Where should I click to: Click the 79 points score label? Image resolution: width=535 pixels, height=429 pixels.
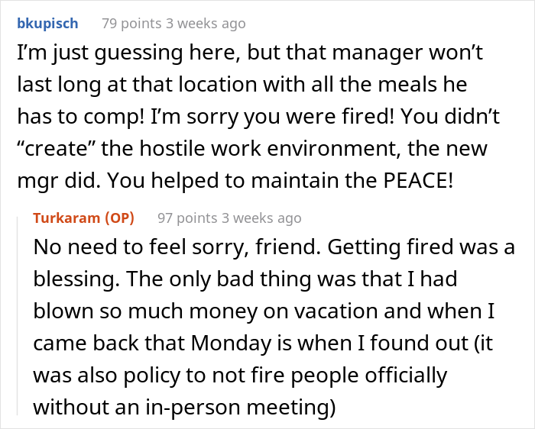pos(131,24)
